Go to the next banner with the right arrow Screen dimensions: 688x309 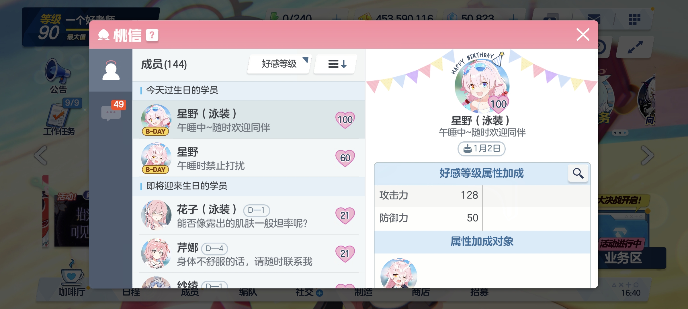click(648, 155)
